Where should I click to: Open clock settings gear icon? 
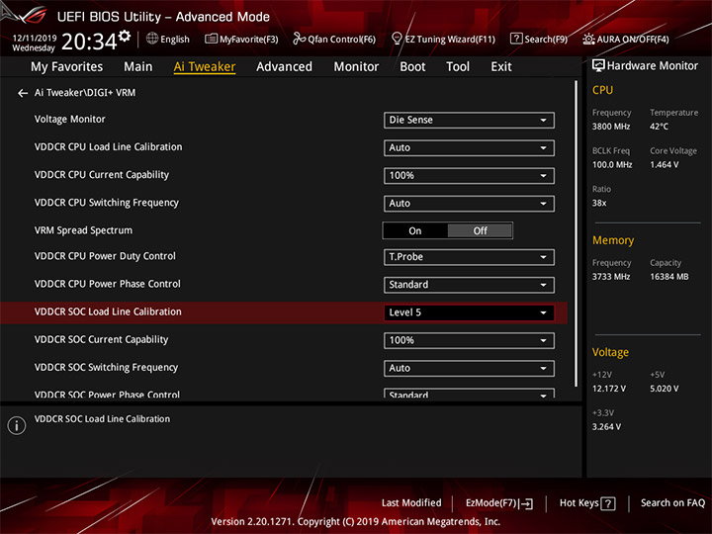pos(125,36)
